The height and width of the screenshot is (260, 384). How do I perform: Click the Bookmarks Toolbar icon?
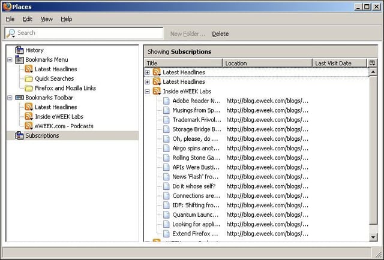[19, 98]
